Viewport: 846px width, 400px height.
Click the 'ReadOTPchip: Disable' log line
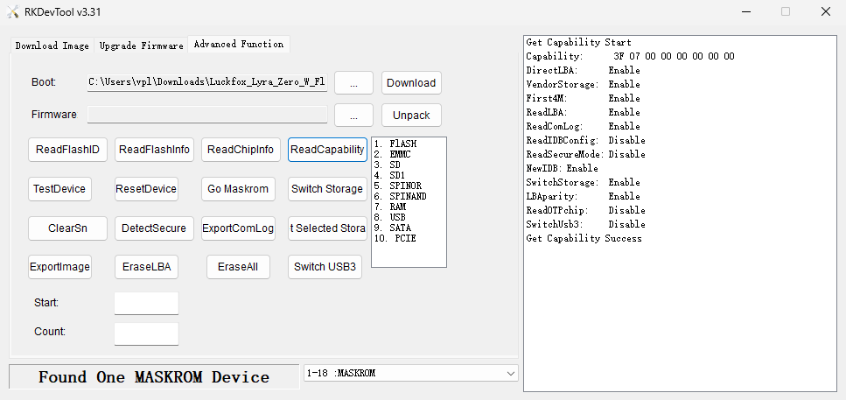point(585,211)
